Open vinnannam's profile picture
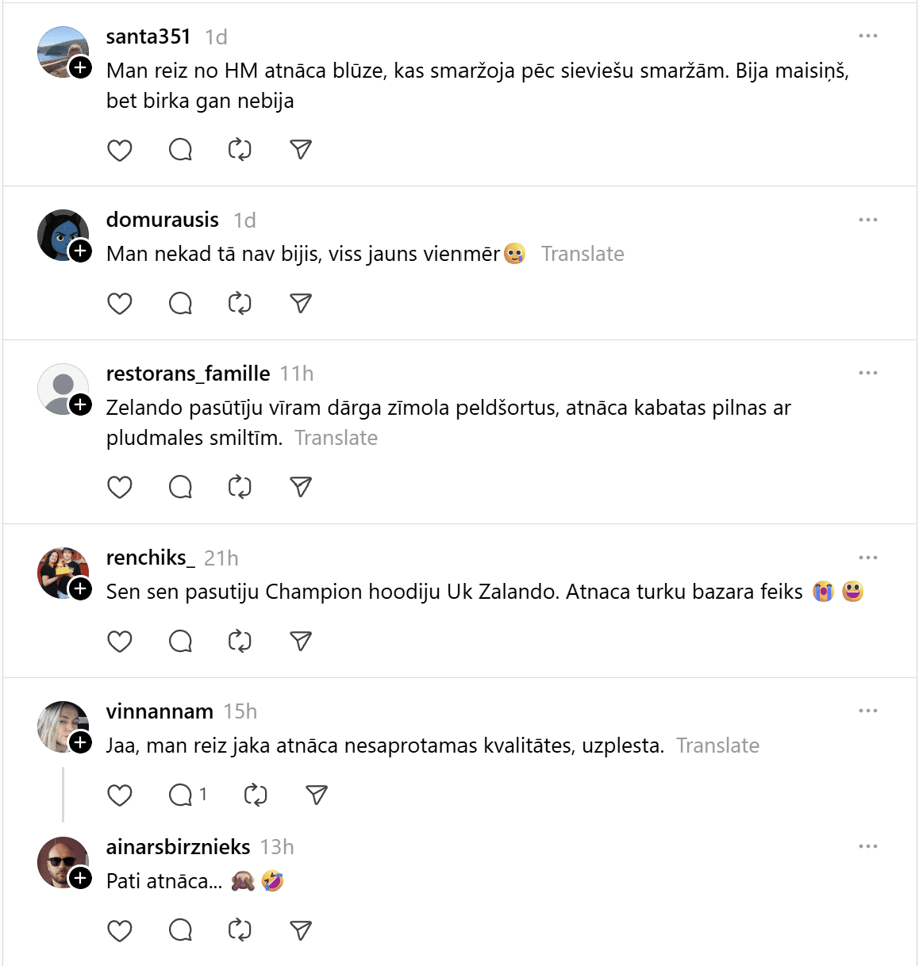The height and width of the screenshot is (966, 919). [x=60, y=725]
